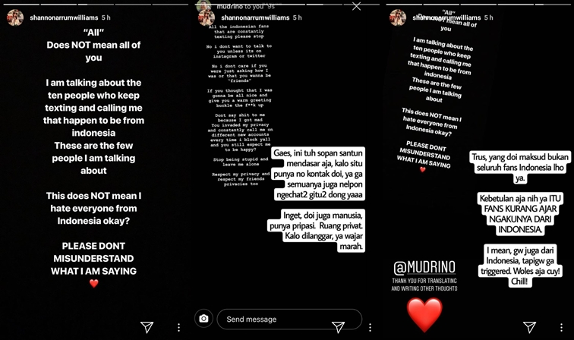The image size is (574, 340).
Task: Close the middle story with the X
Action: (x=356, y=6)
